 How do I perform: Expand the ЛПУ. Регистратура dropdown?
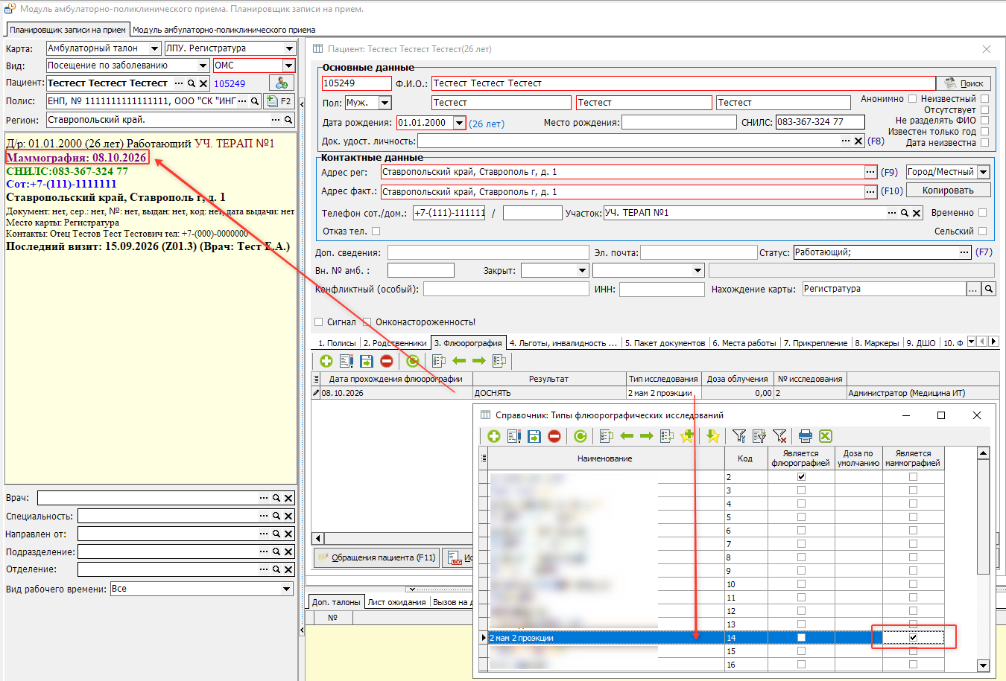tap(290, 48)
